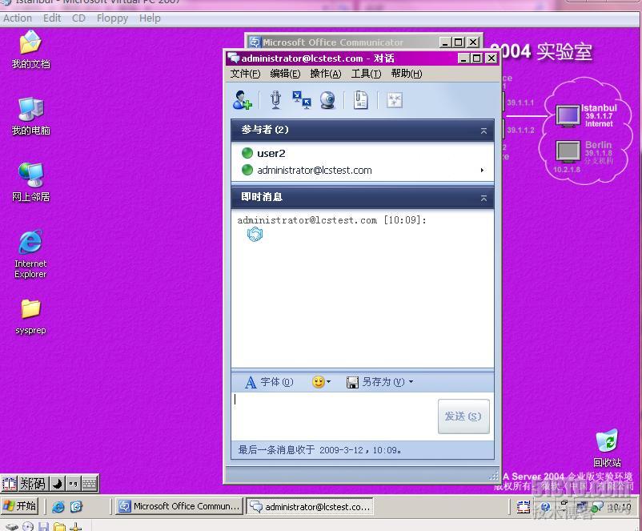The width and height of the screenshot is (642, 531).
Task: Click the Communicator presence tray icon
Action: click(596, 507)
